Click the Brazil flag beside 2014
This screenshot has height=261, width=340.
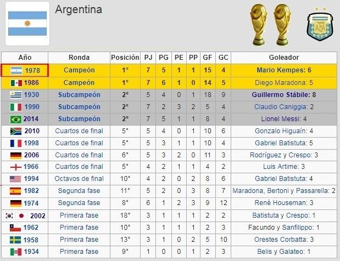[16, 119]
